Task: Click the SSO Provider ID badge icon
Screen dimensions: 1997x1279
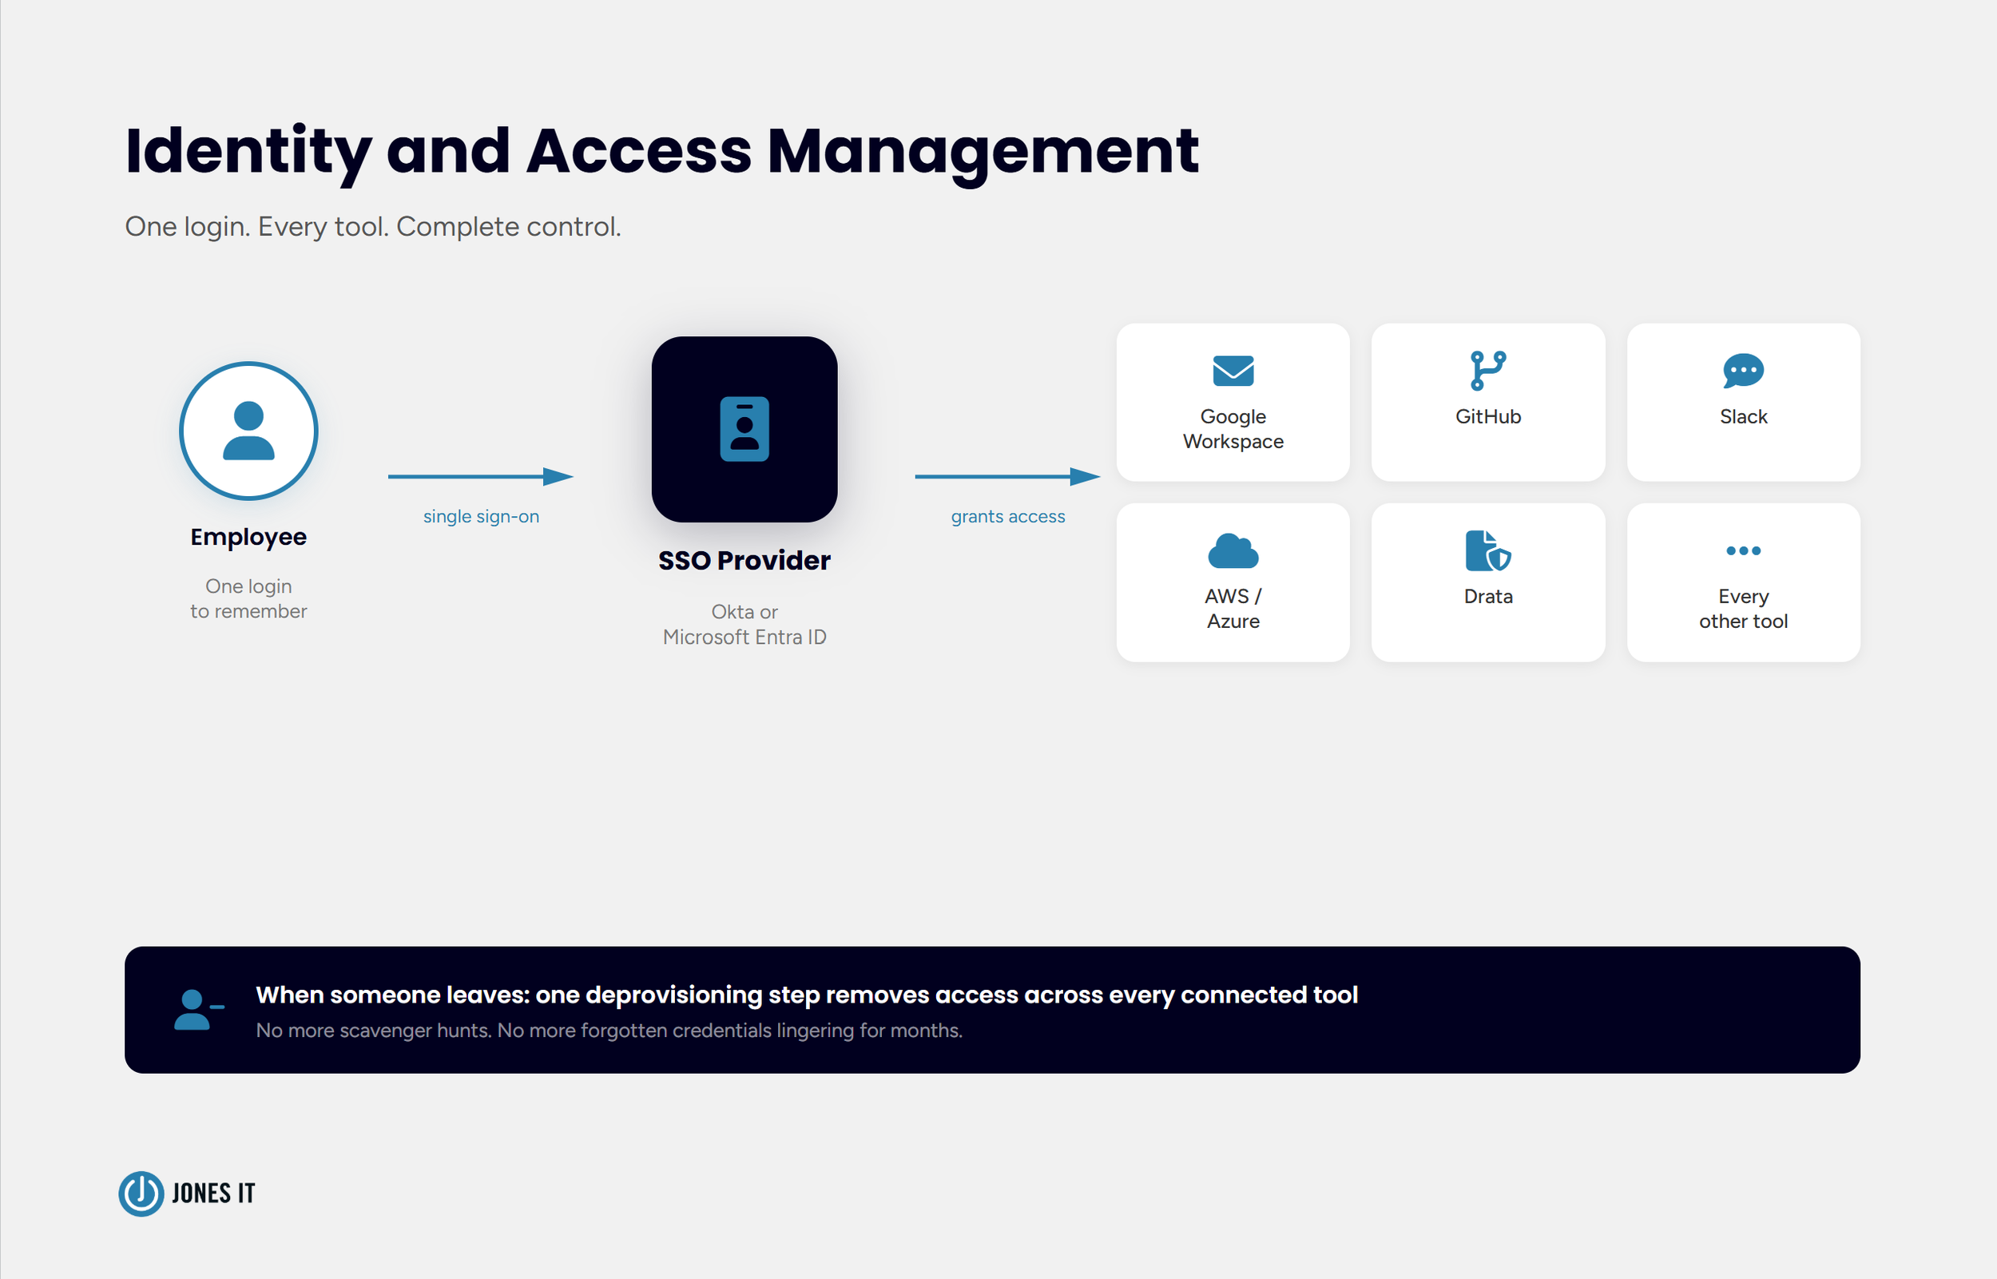Action: pos(744,428)
